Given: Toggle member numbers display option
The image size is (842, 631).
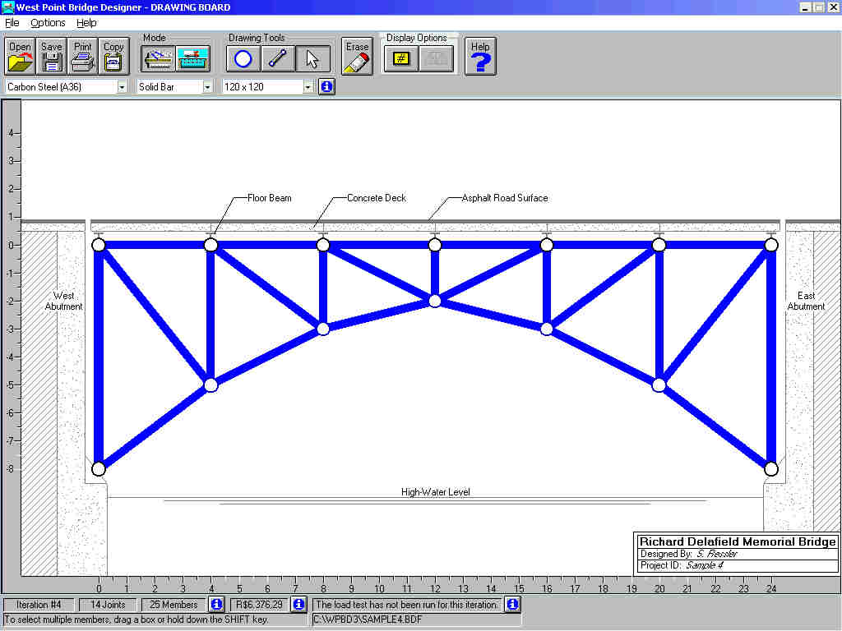Looking at the screenshot, I should pyautogui.click(x=400, y=59).
